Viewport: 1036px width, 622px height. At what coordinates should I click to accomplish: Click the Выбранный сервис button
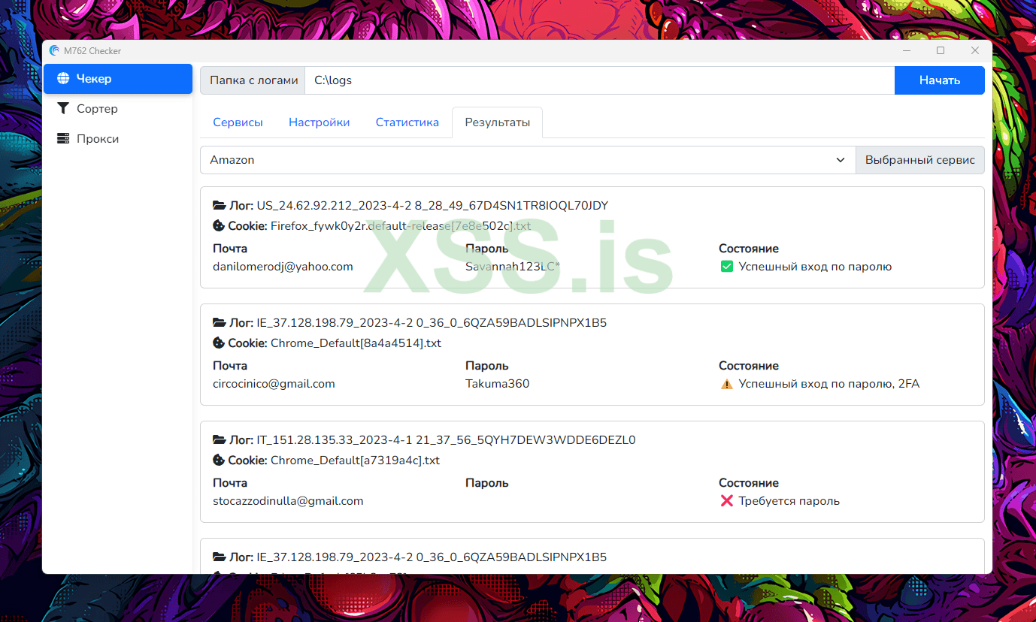(x=919, y=159)
